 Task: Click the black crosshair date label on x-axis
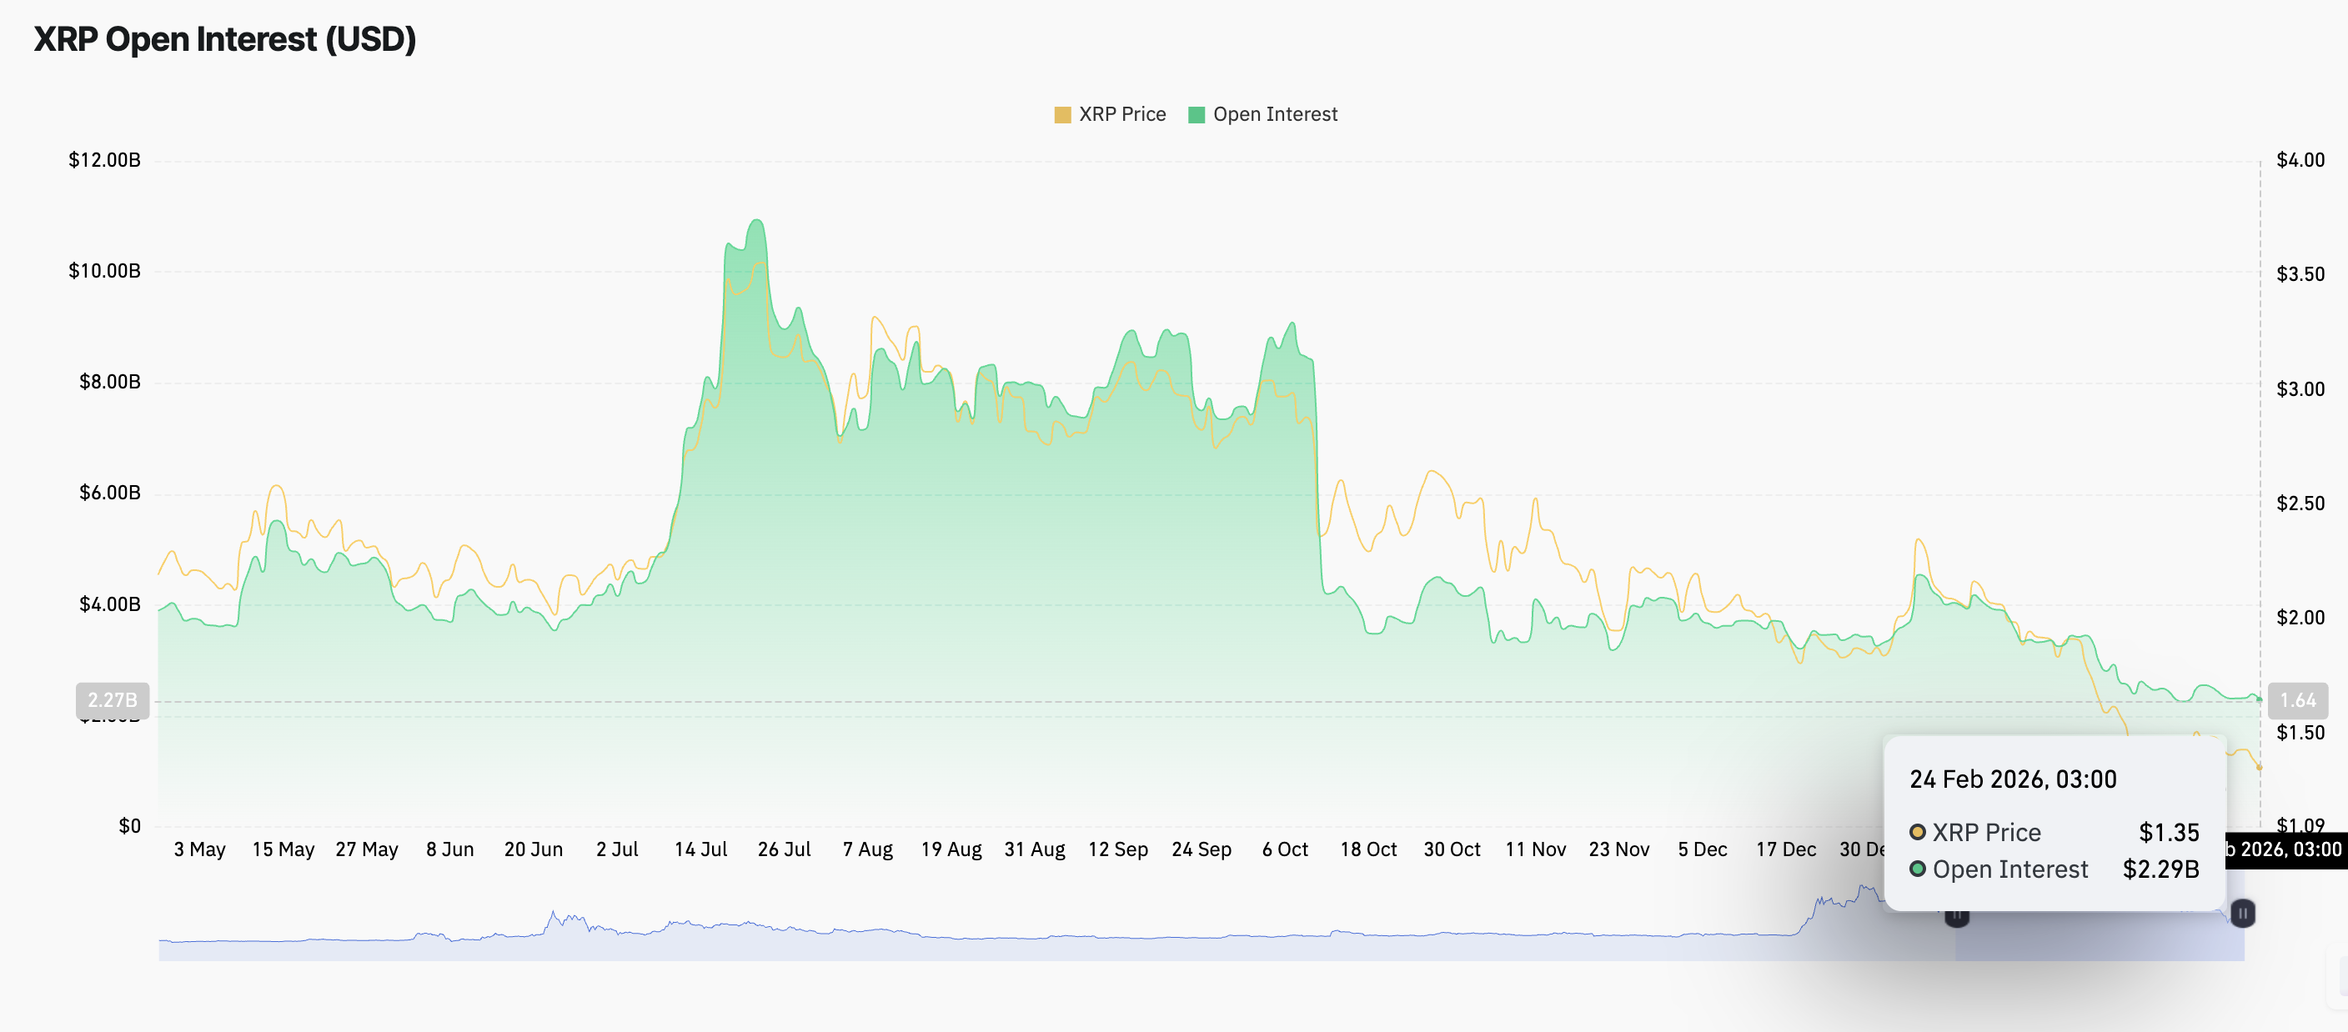tap(2288, 849)
